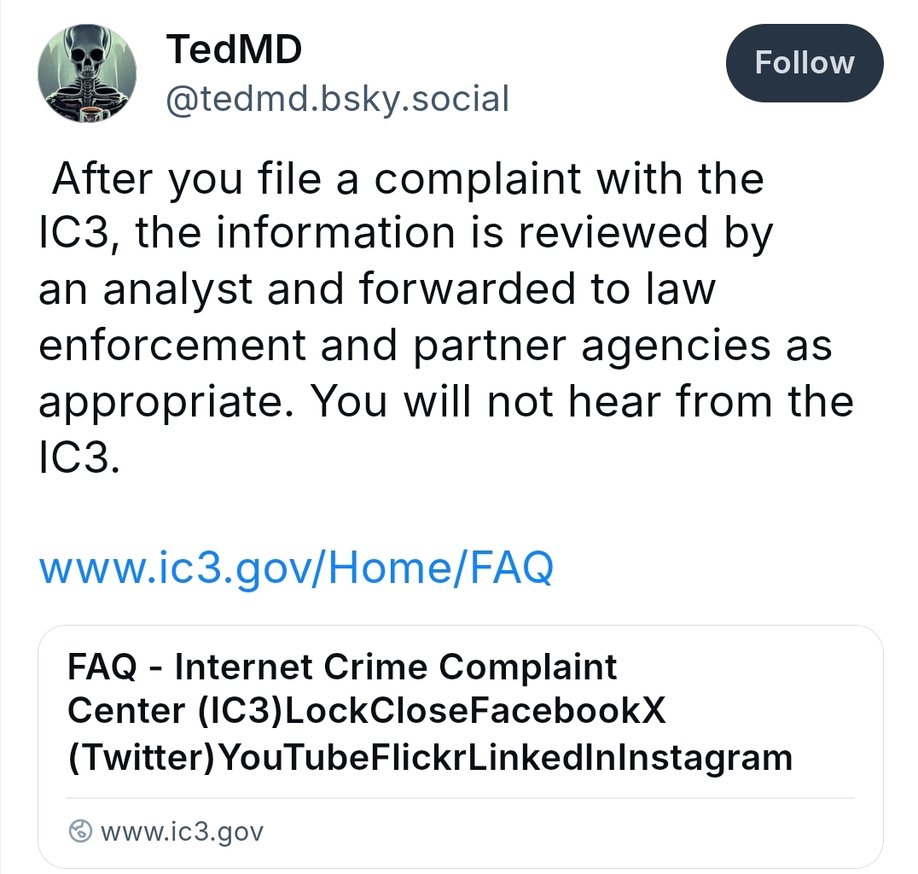Click "YouTubeFlickrLinkedInInstagram" text in the card
Image resolution: width=918 pixels, height=874 pixels.
tap(505, 756)
